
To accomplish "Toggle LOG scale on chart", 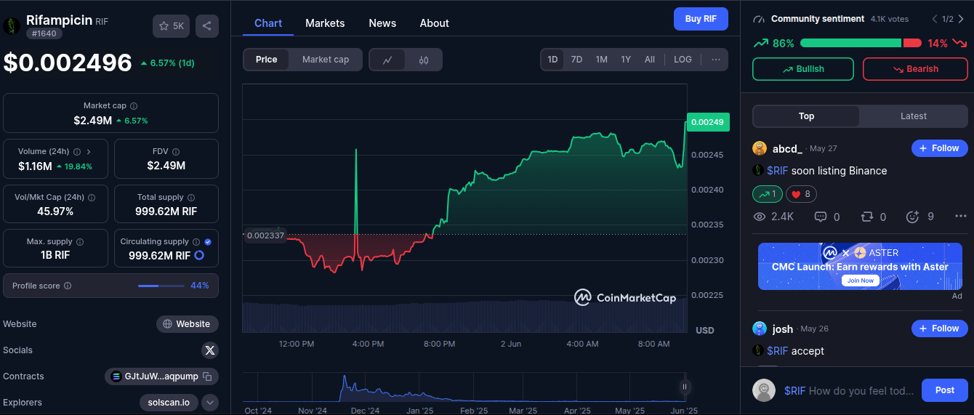I will (x=683, y=60).
